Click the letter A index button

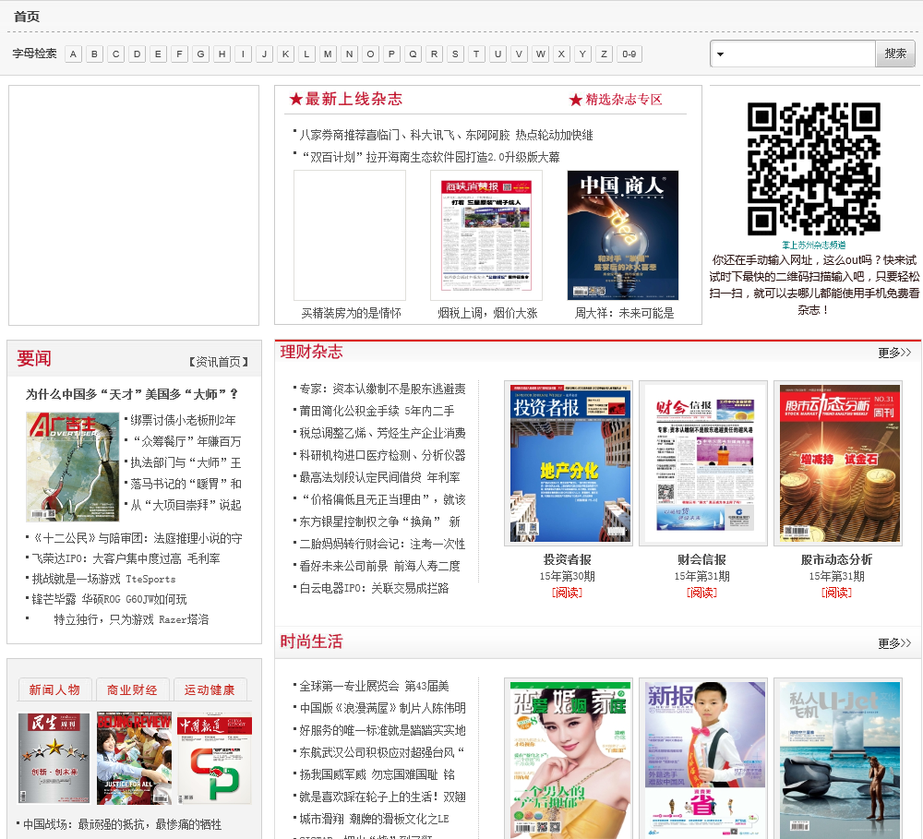(74, 54)
